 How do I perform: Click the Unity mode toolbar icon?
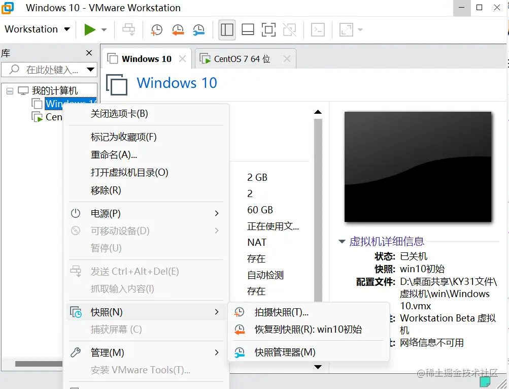289,29
